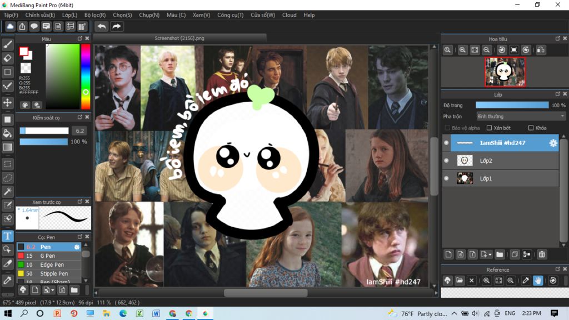Select the Move tool

7,103
